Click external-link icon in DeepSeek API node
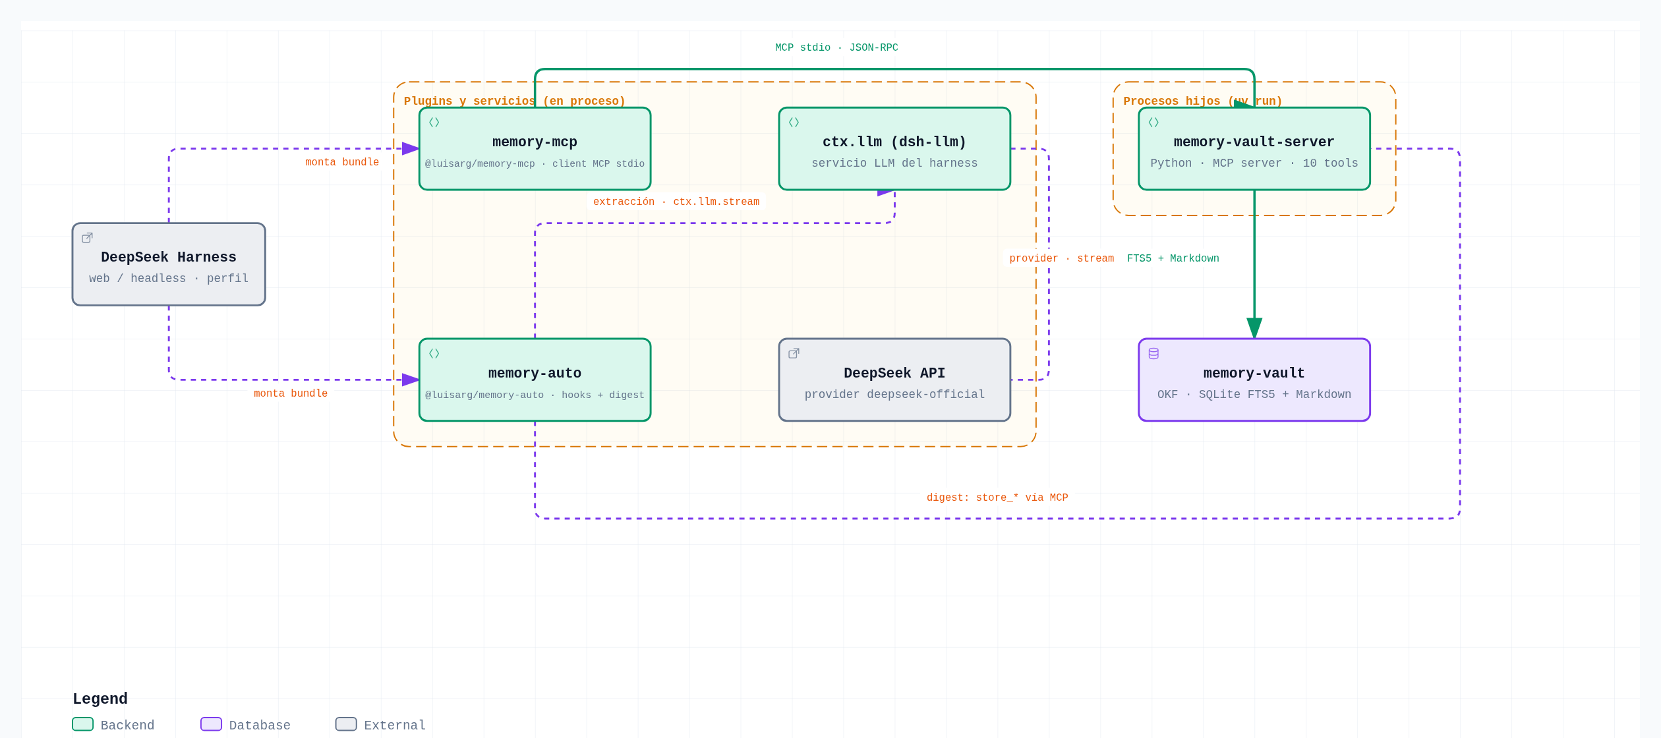Viewport: 1661px width, 738px height. click(x=794, y=354)
